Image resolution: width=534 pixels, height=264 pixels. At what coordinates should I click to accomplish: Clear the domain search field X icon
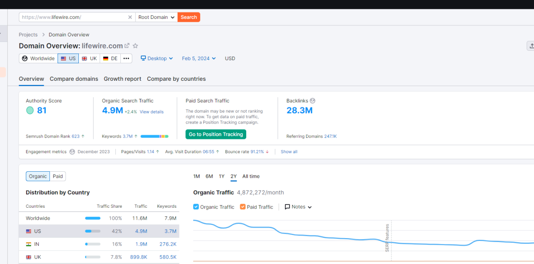[130, 17]
